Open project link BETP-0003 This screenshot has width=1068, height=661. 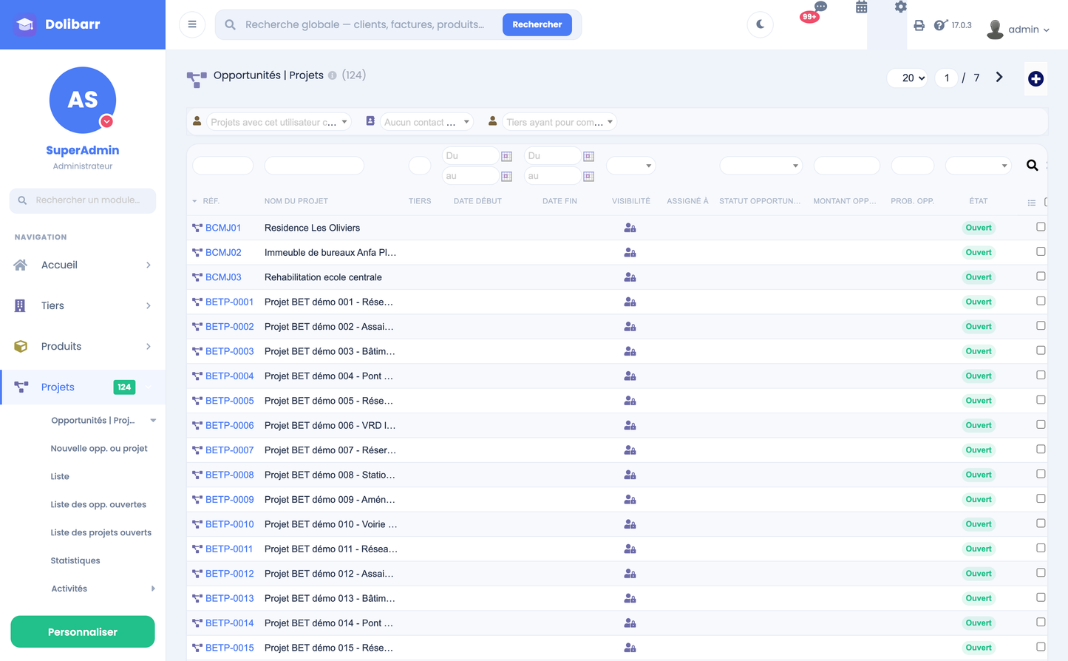pyautogui.click(x=229, y=351)
